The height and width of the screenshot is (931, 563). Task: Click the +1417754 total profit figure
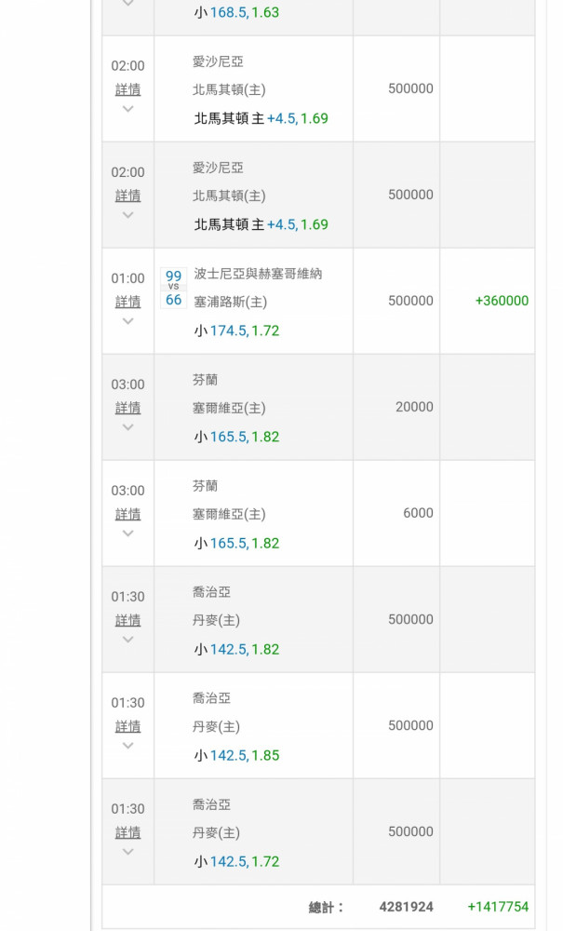pos(497,907)
